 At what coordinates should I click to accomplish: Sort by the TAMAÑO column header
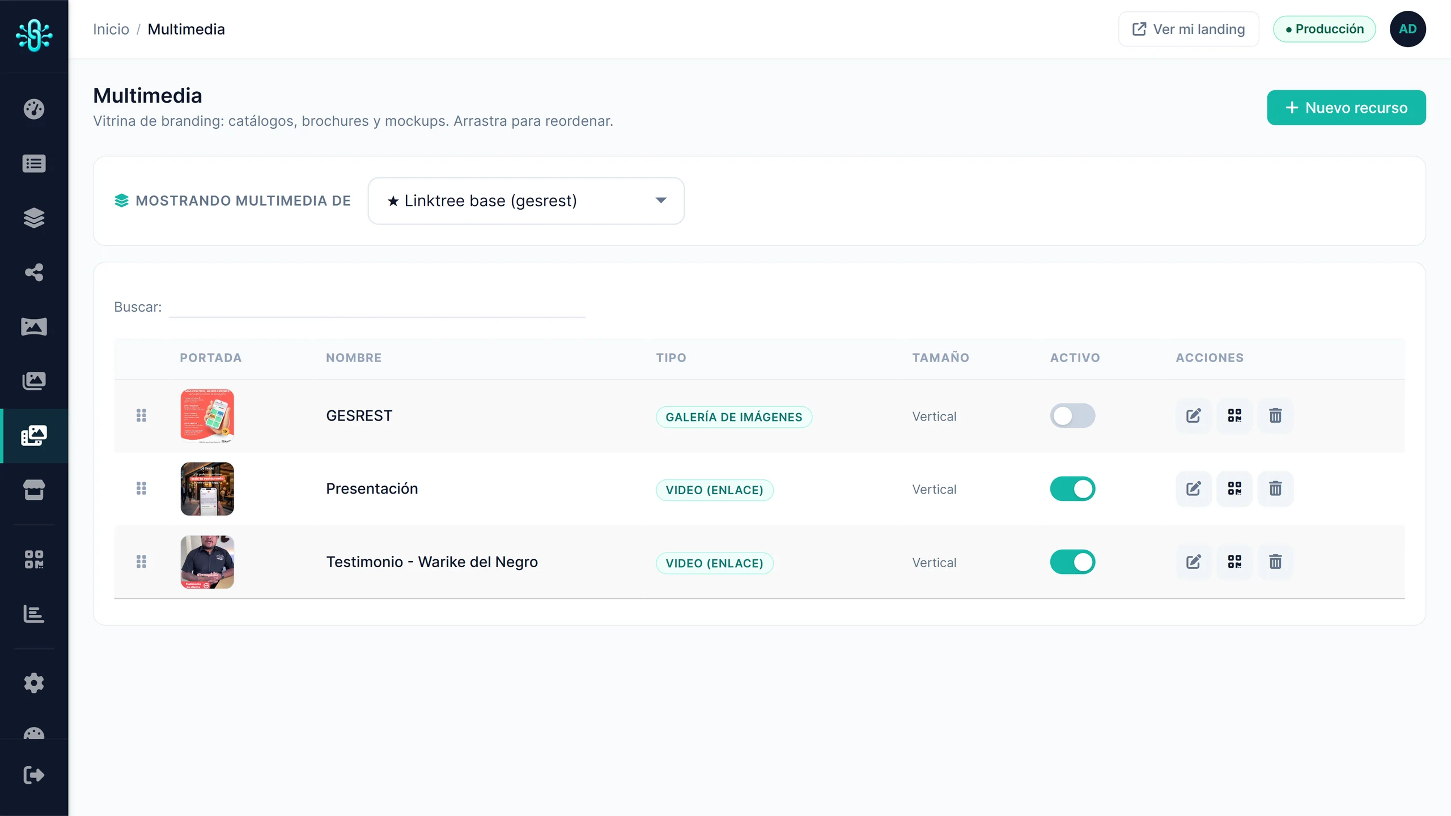coord(940,358)
